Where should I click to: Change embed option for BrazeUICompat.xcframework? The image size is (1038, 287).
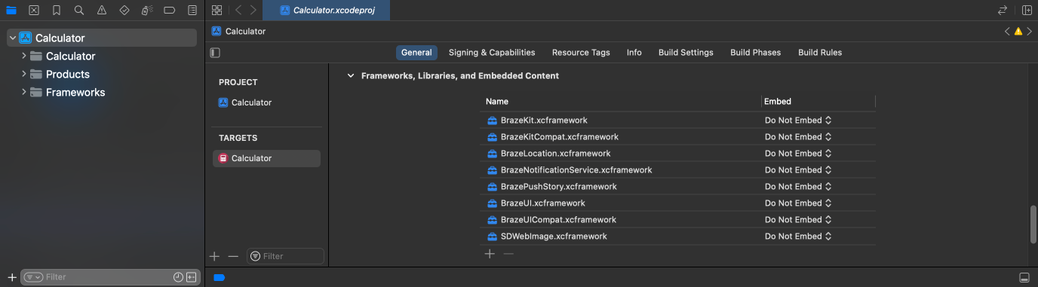tap(798, 220)
